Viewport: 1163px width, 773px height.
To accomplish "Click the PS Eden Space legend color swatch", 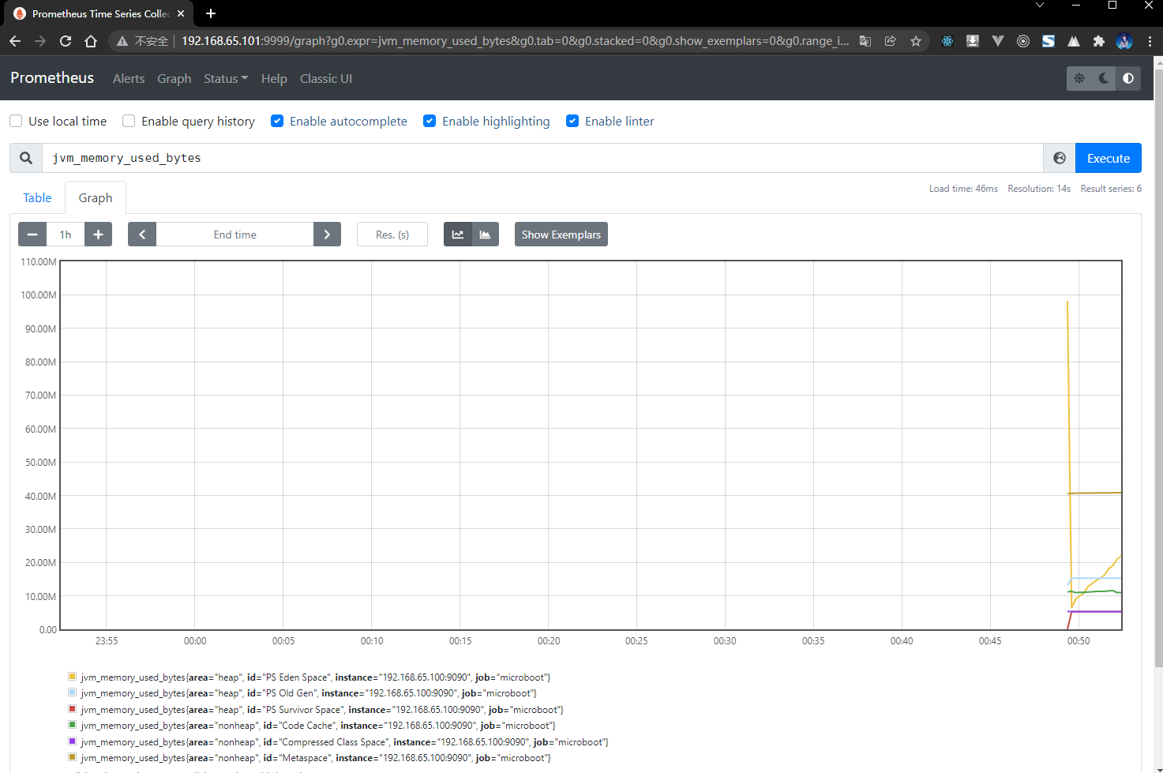I will (73, 677).
